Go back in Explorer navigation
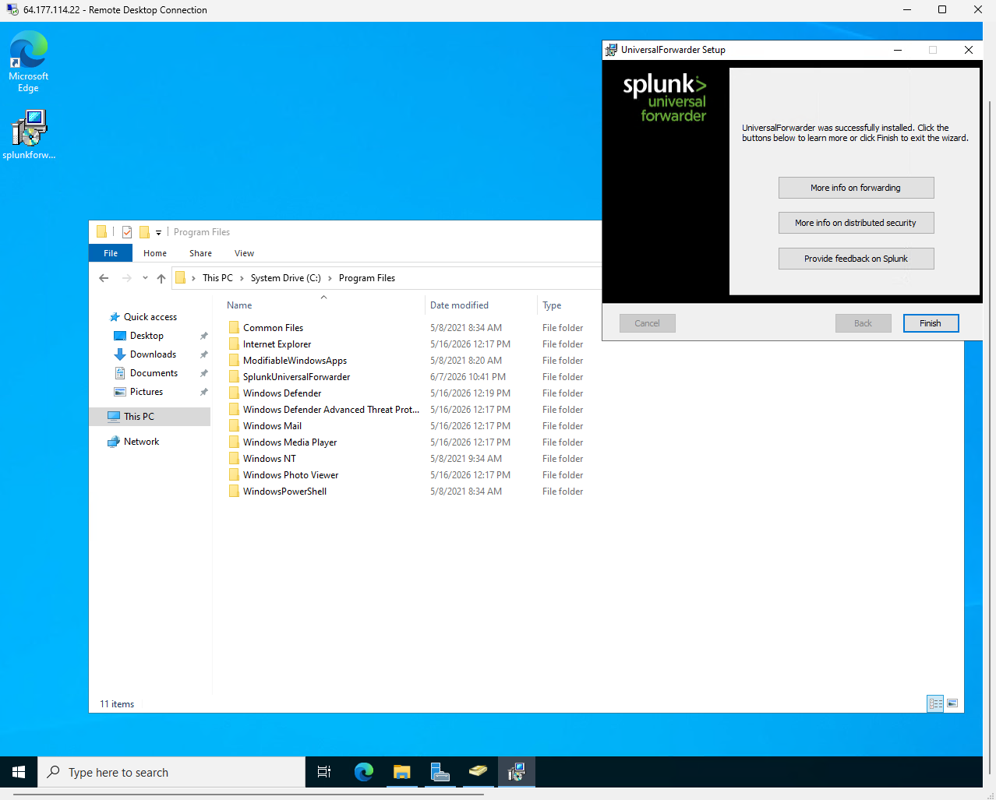Viewport: 996px width, 800px height. click(x=104, y=278)
